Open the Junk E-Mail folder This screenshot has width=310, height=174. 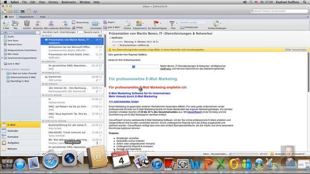click(14, 64)
